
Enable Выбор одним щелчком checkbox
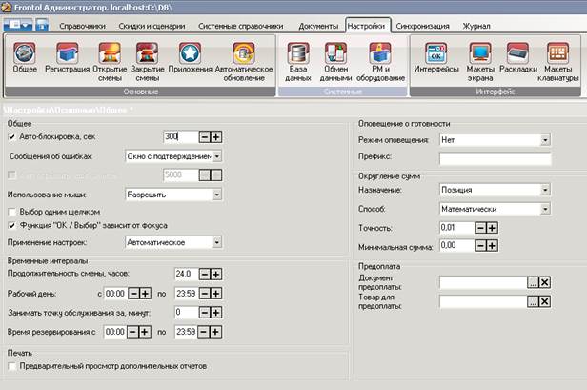pyautogui.click(x=11, y=211)
